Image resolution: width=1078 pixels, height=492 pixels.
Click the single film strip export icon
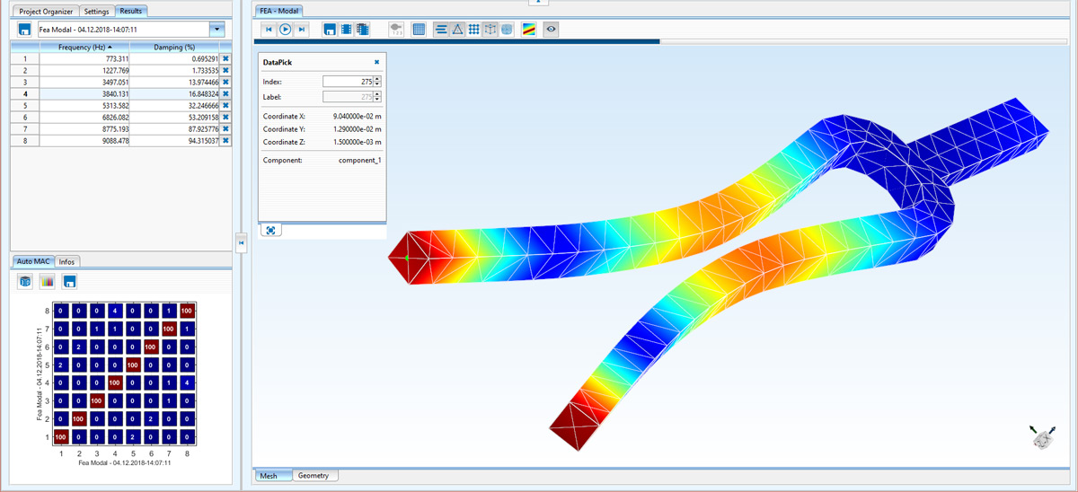pyautogui.click(x=346, y=30)
